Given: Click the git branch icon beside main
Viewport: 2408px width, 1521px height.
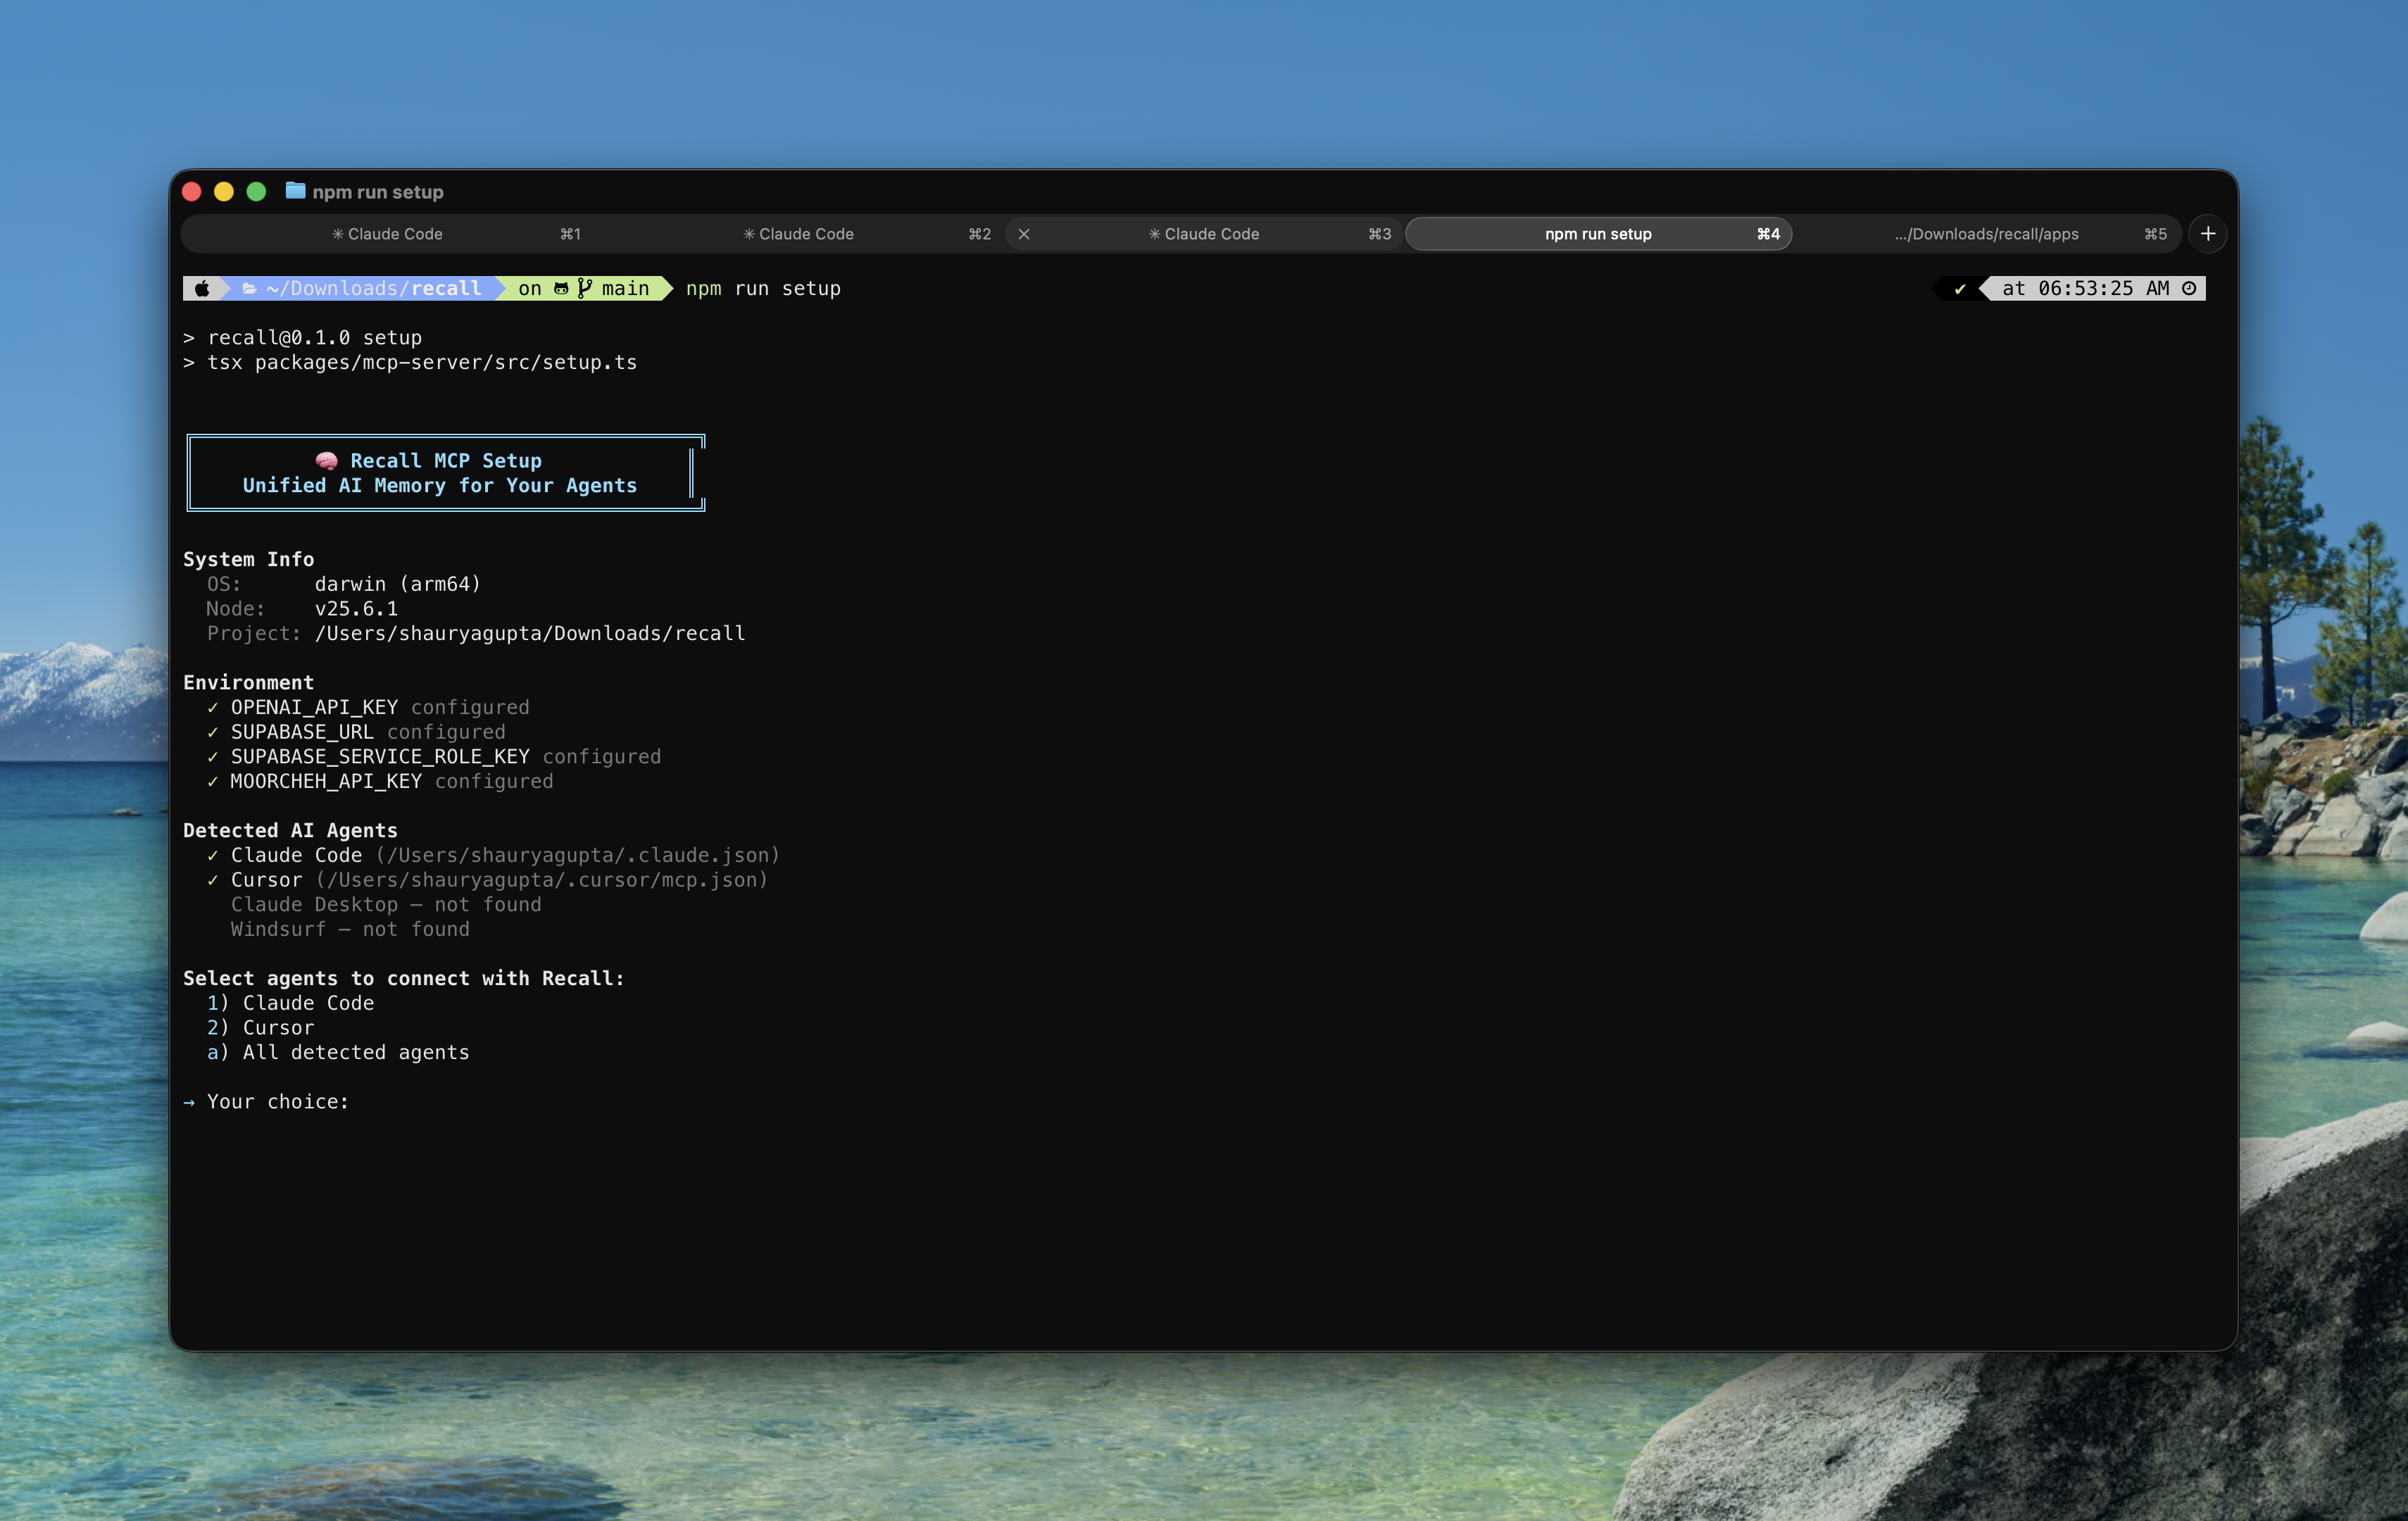Looking at the screenshot, I should click(585, 288).
